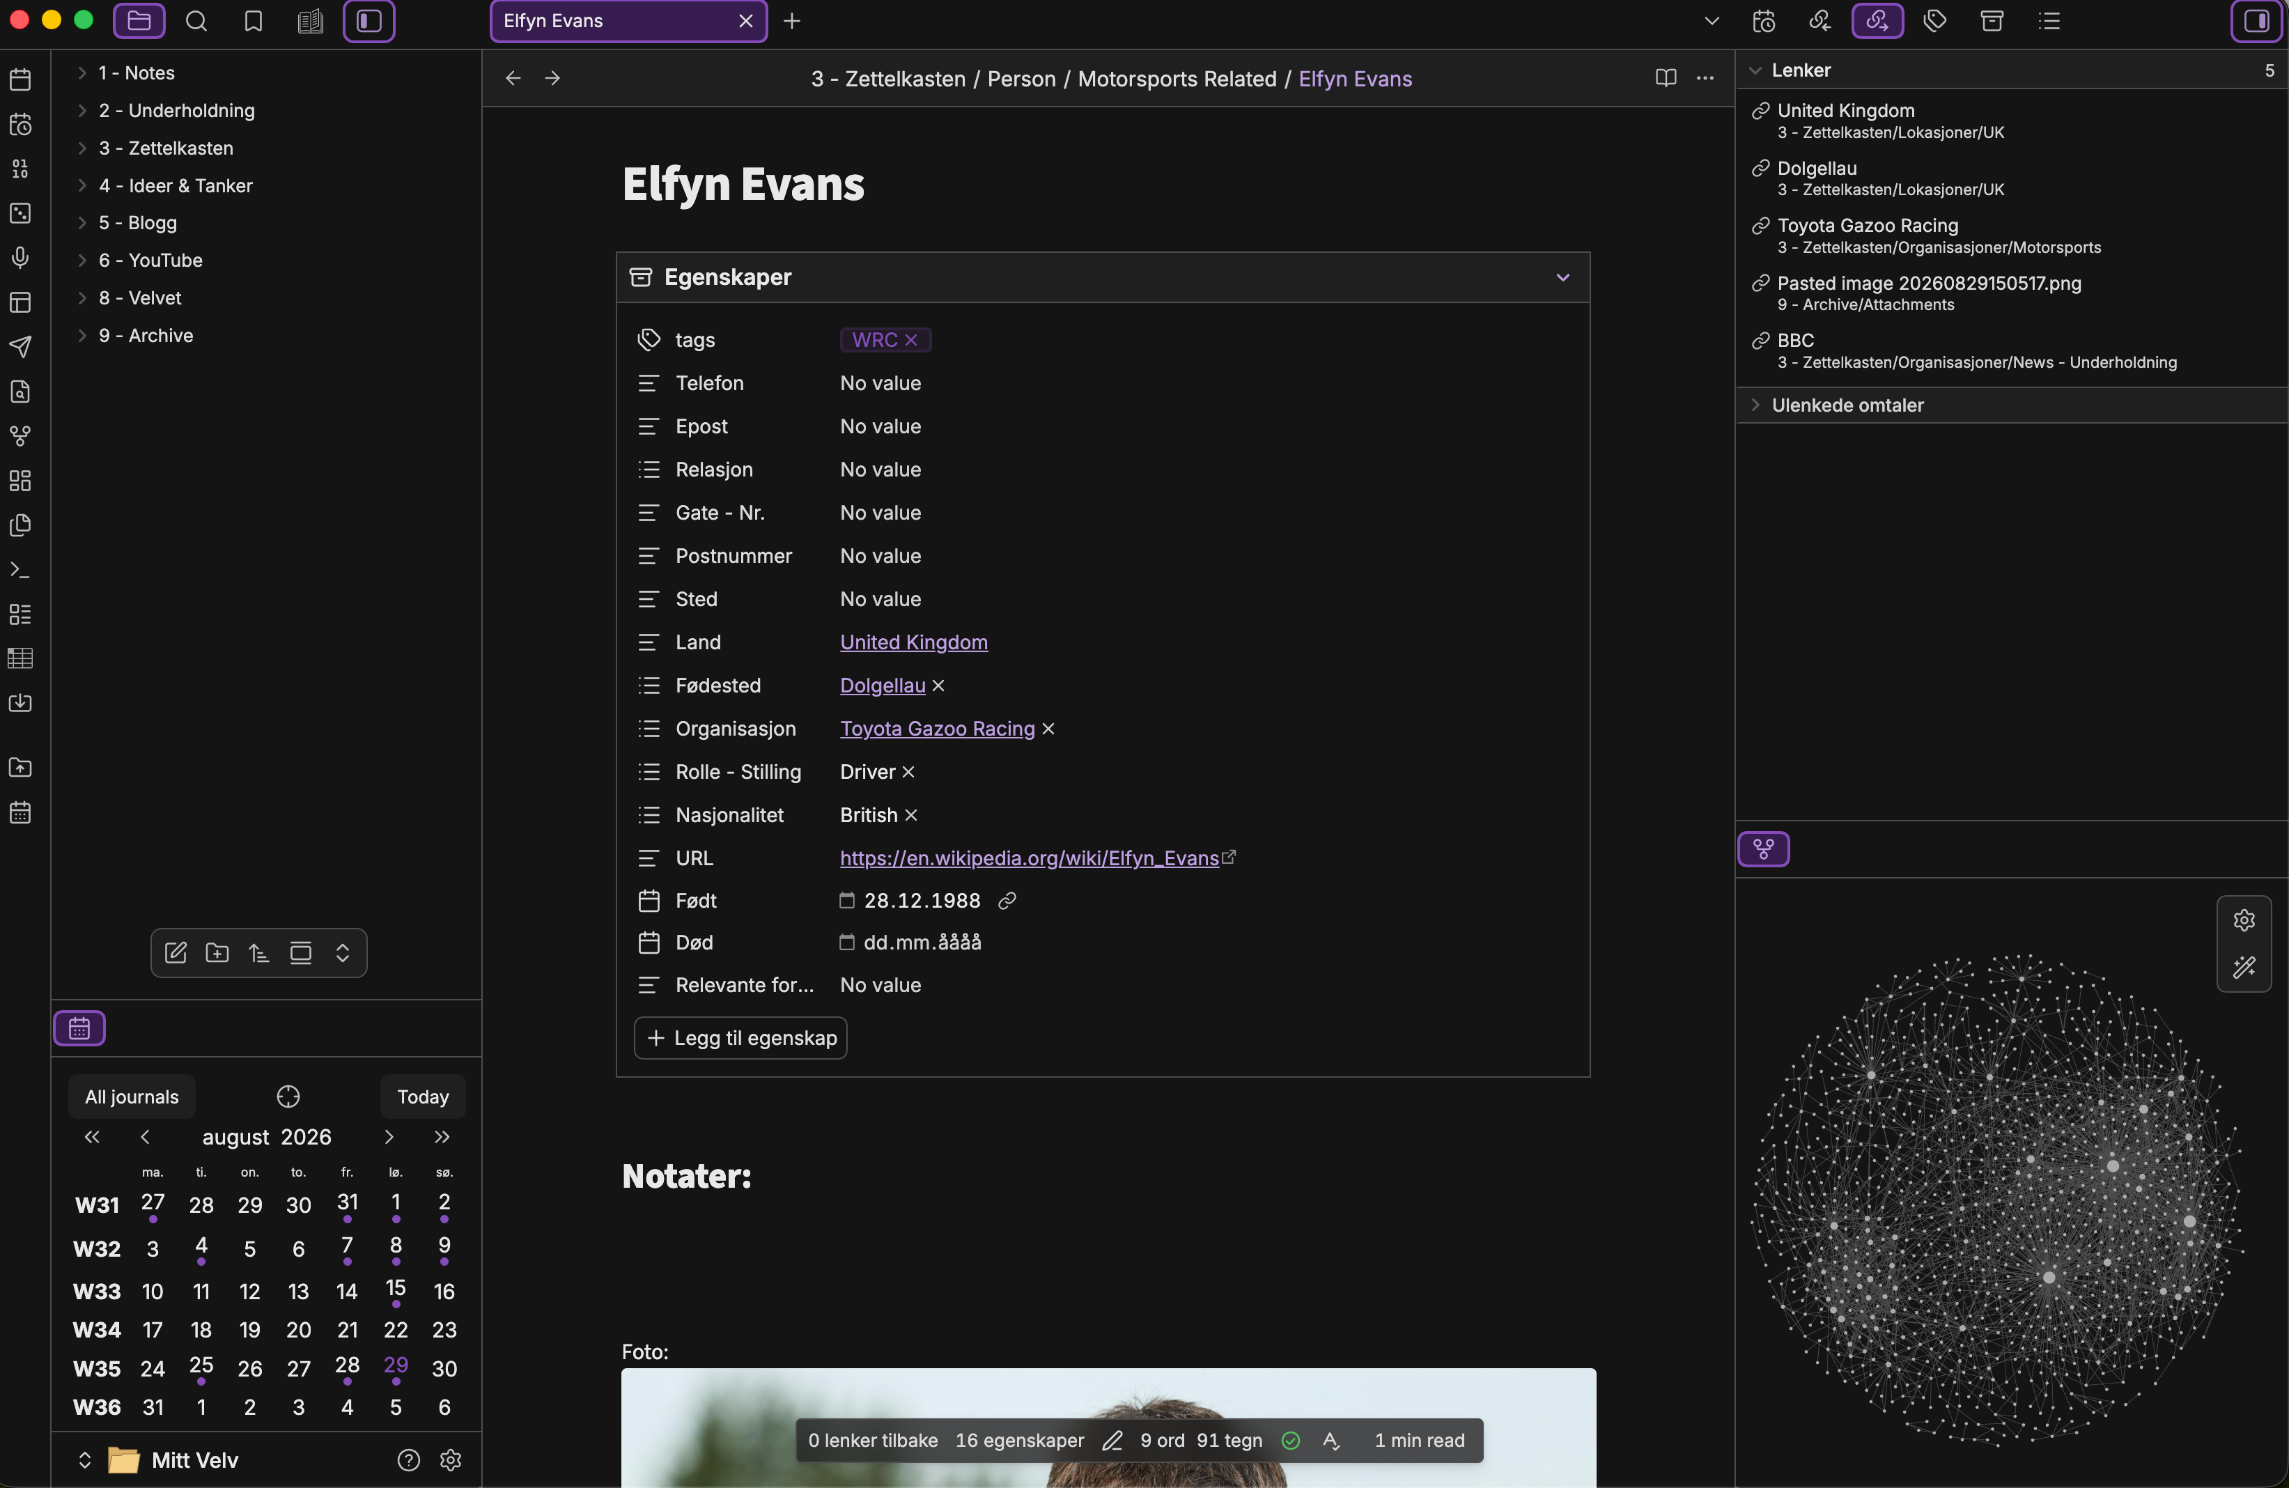This screenshot has width=2289, height=1488.
Task: Click the Today button in calendar
Action: [x=423, y=1096]
